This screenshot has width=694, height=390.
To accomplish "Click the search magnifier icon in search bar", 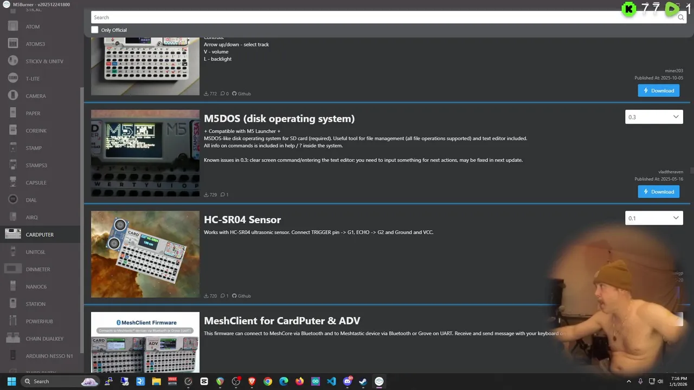I will pyautogui.click(x=681, y=17).
